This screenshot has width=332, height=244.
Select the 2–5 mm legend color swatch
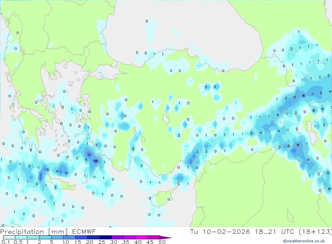(x=45, y=237)
